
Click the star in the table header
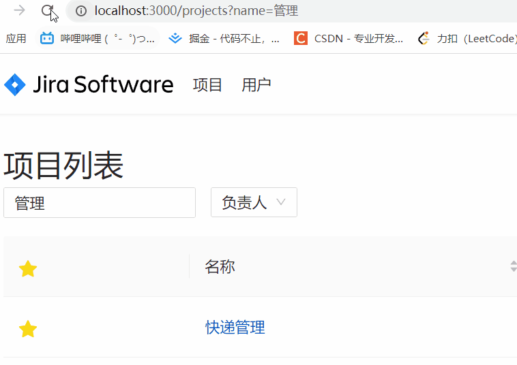point(28,268)
